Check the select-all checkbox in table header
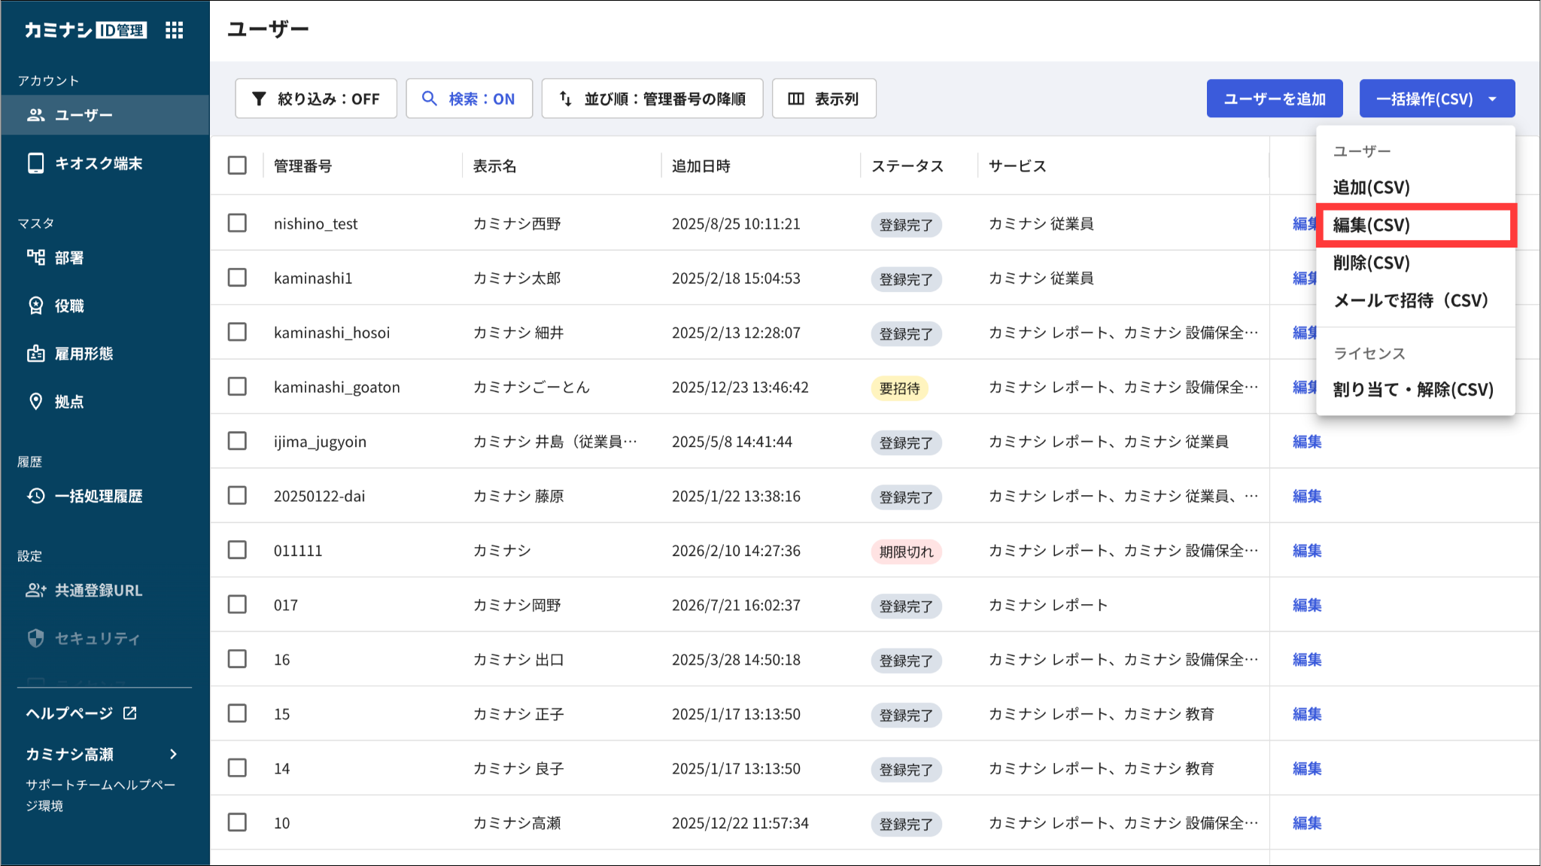 (x=237, y=166)
